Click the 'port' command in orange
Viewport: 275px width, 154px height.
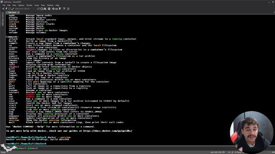point(12,82)
